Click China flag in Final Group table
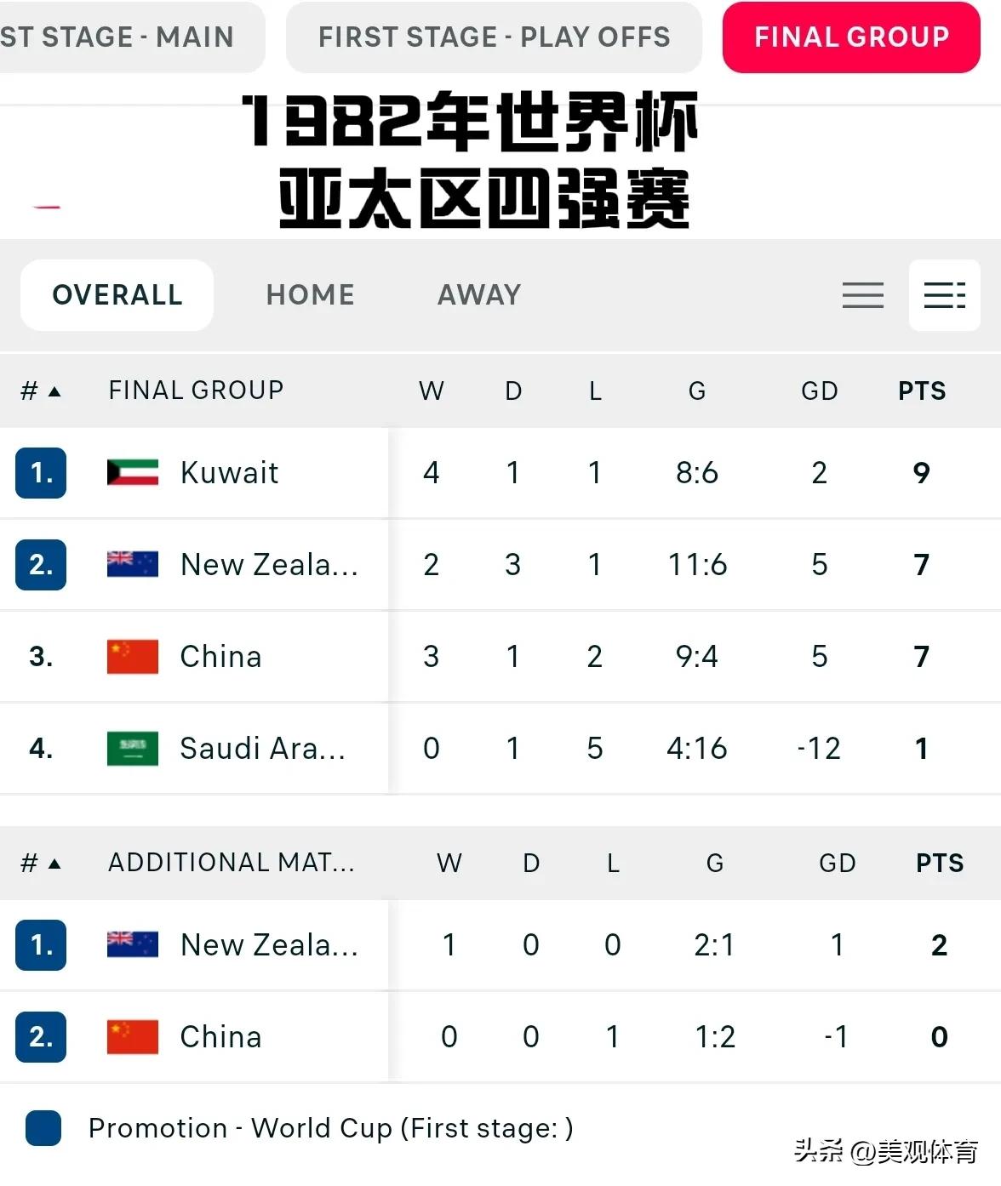The width and height of the screenshot is (1001, 1186). (x=133, y=657)
